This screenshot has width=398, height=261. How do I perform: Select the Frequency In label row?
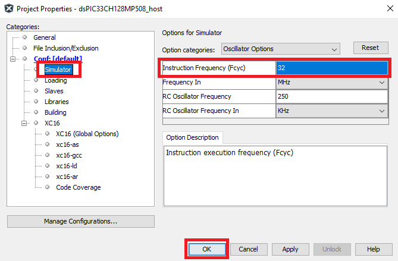[x=219, y=82]
